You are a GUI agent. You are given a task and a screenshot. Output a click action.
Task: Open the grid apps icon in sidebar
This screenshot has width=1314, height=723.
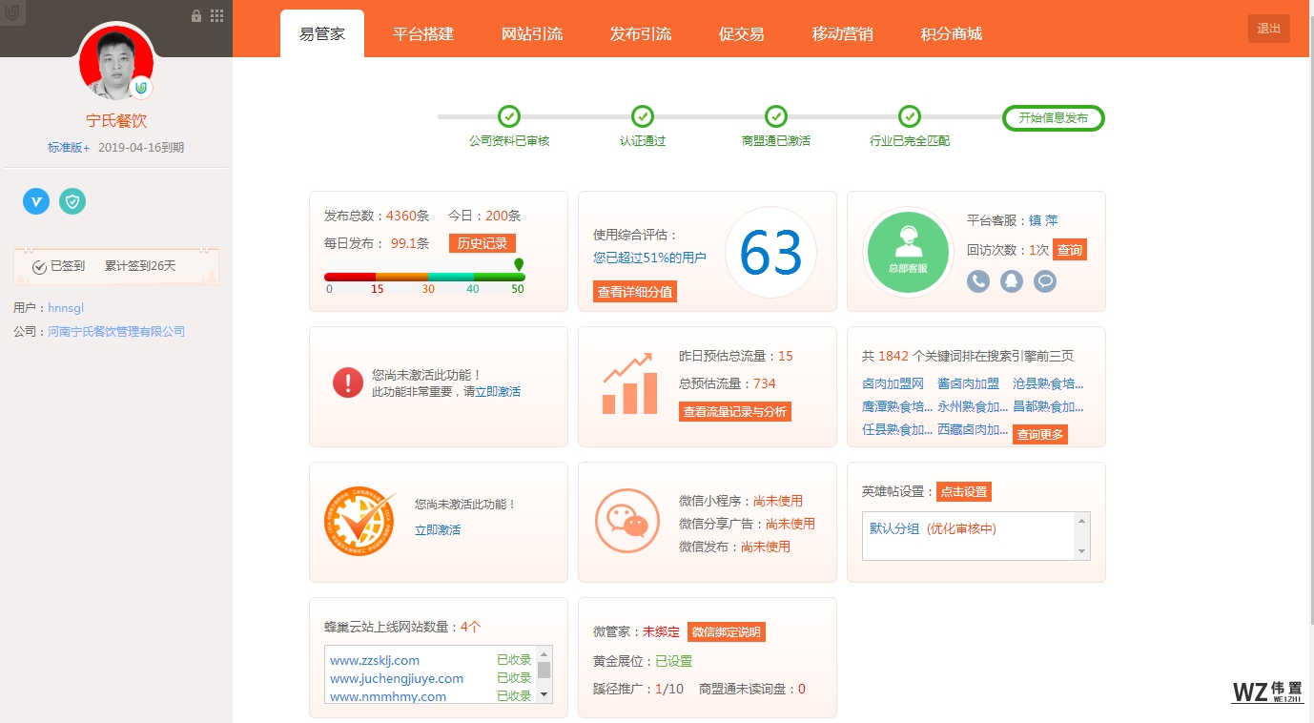click(217, 15)
